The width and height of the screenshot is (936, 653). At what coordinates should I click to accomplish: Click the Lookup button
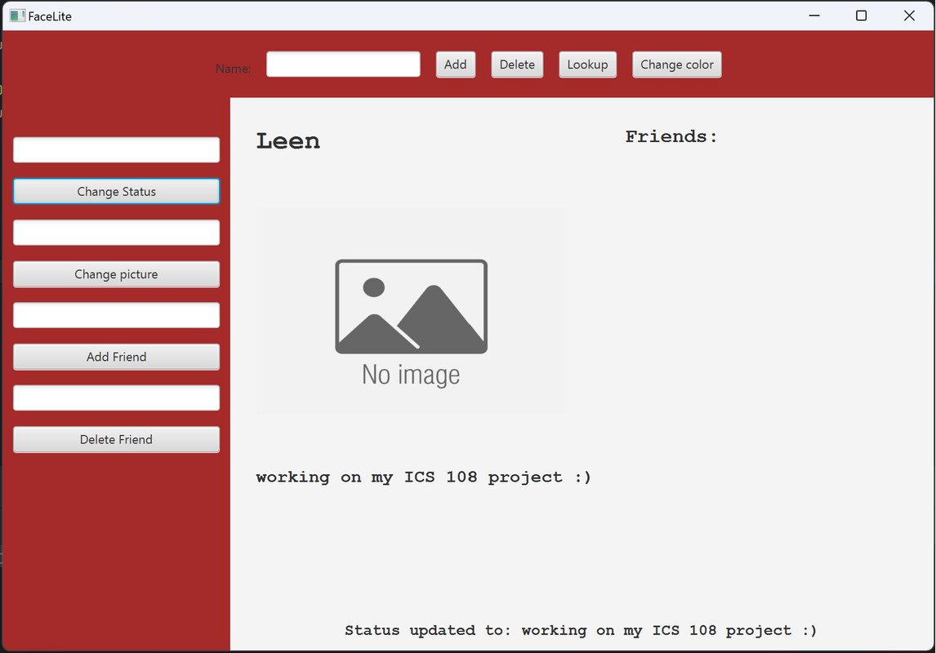(x=587, y=64)
